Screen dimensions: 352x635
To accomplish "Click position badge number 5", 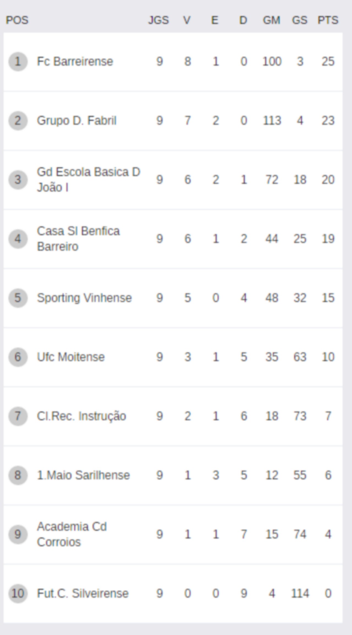I will click(18, 298).
